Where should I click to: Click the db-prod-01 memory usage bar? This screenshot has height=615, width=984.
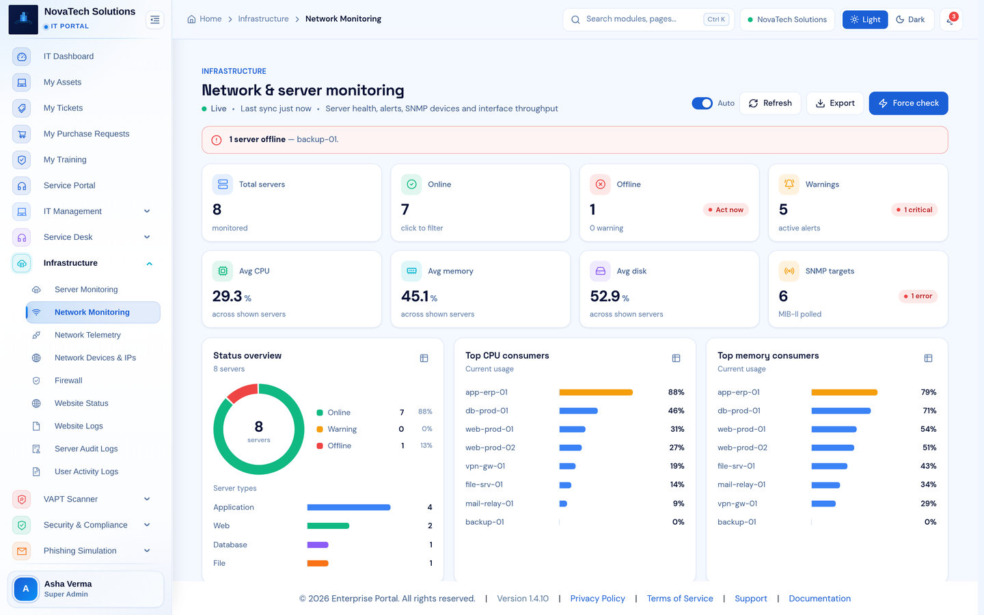click(841, 411)
